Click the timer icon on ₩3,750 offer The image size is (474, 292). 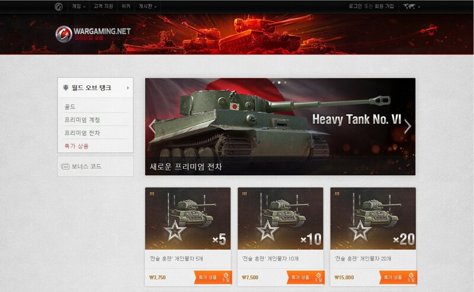tap(226, 275)
